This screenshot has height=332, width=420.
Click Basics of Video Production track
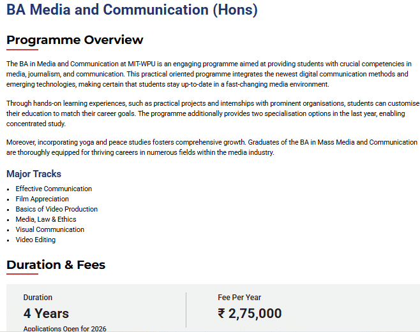pyautogui.click(x=57, y=209)
